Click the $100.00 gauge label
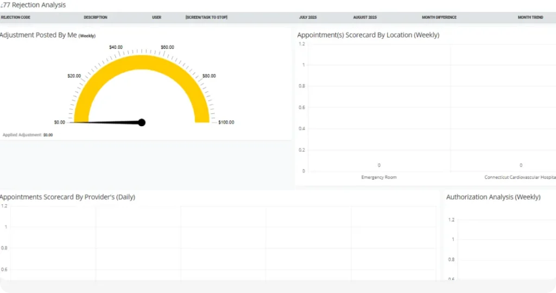 pos(226,122)
